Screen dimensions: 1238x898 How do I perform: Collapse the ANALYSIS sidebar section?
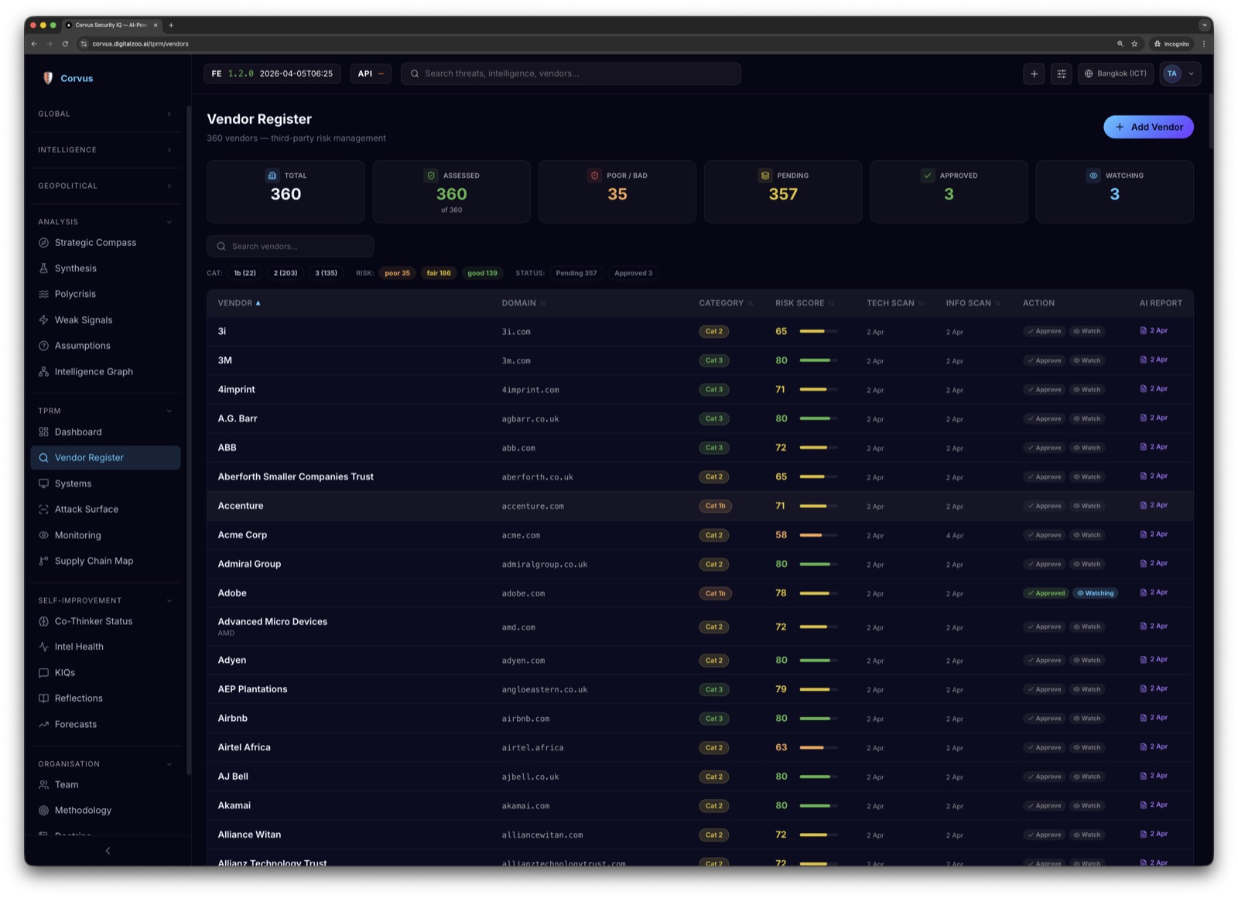105,222
